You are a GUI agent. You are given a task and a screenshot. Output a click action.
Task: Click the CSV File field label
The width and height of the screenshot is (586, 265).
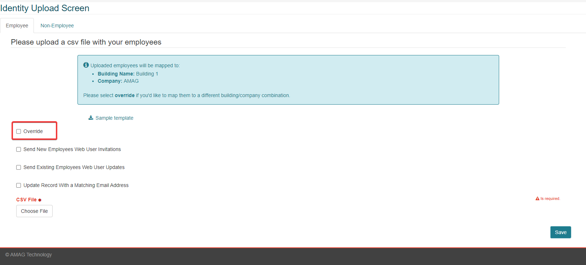tap(26, 200)
